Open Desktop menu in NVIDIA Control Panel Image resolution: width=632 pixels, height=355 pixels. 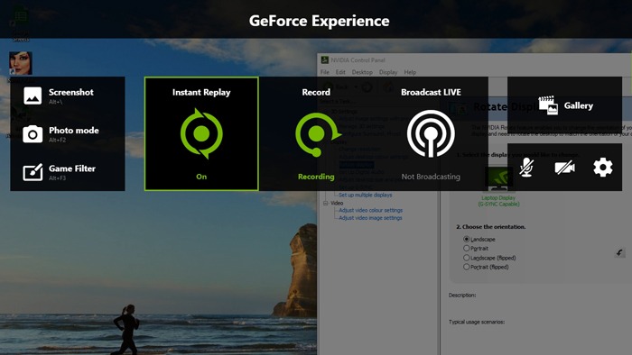click(x=362, y=72)
